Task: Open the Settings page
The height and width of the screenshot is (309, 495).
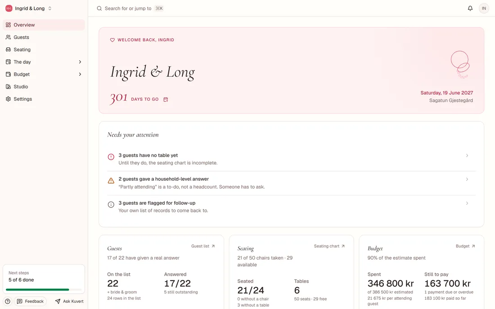Action: pos(44,99)
